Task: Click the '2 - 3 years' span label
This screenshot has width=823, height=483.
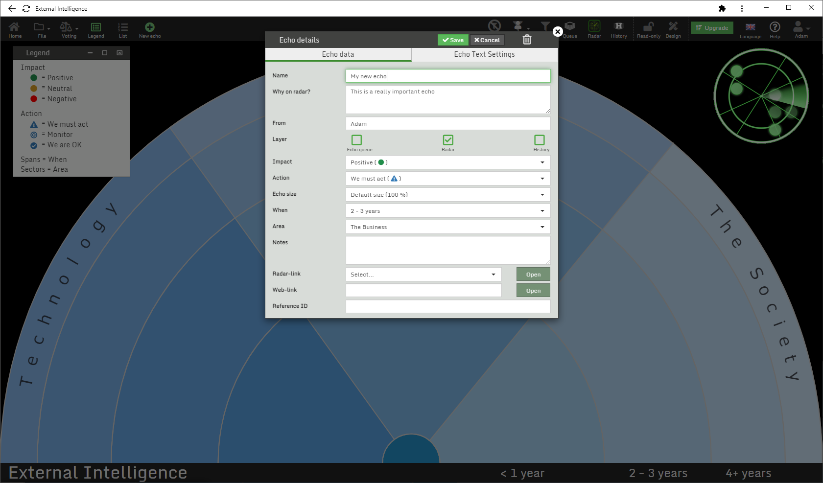Action: pos(658,473)
